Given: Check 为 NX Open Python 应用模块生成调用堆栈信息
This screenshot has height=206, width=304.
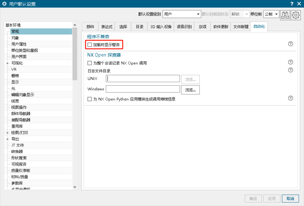Looking at the screenshot, I should (90, 99).
